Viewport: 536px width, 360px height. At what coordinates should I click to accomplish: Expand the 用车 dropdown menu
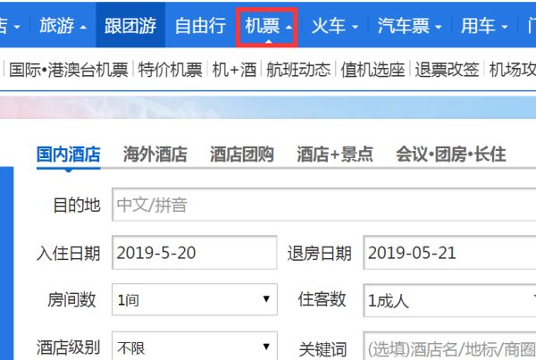(x=484, y=26)
